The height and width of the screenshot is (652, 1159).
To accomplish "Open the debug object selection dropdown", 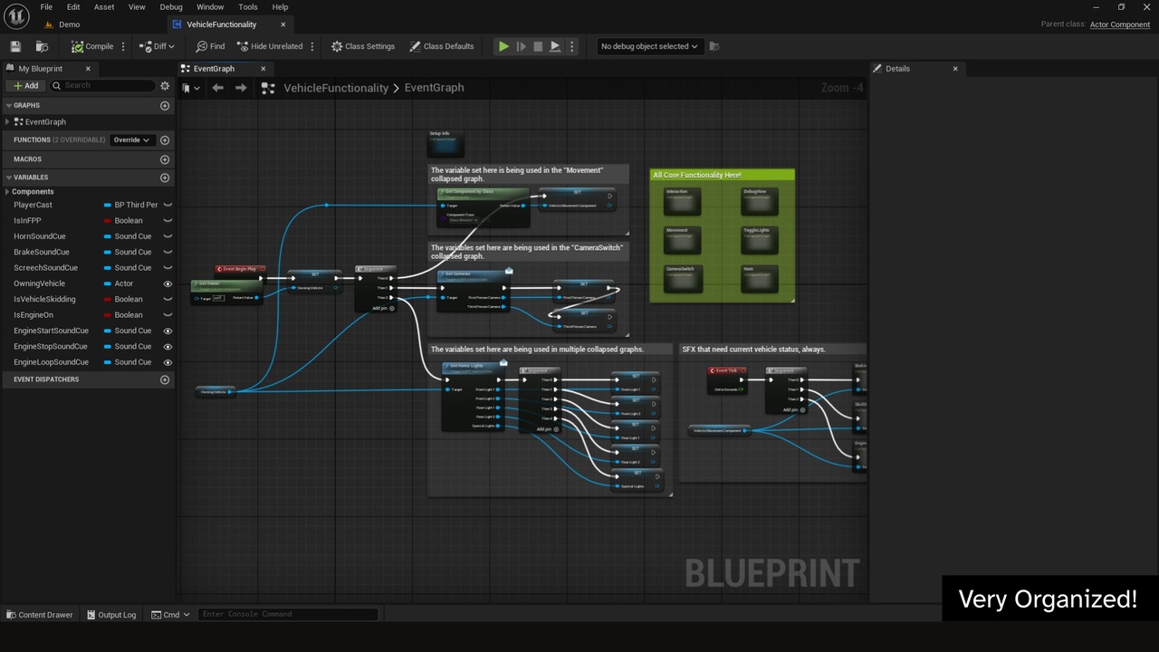I will pyautogui.click(x=649, y=46).
